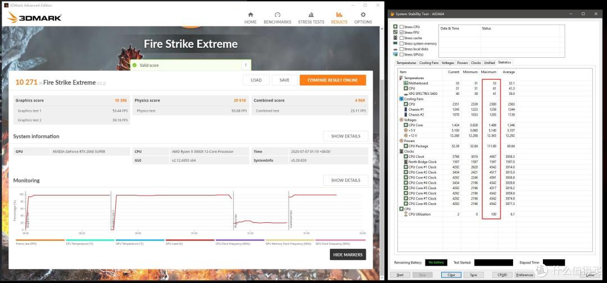607x283 pixels.
Task: Click the Maximum column header
Action: (488, 72)
